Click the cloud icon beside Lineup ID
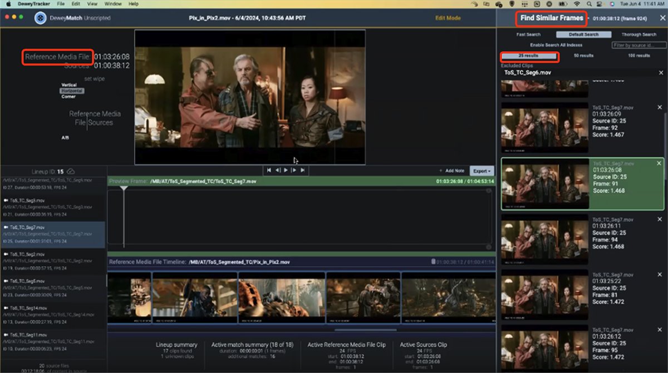668x373 pixels. (x=71, y=172)
